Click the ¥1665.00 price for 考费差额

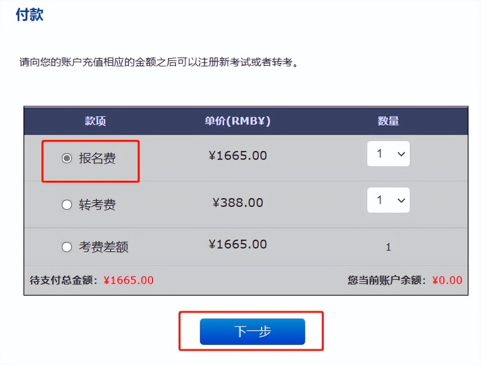coord(238,244)
